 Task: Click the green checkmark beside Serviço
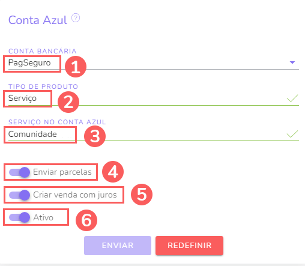292,98
